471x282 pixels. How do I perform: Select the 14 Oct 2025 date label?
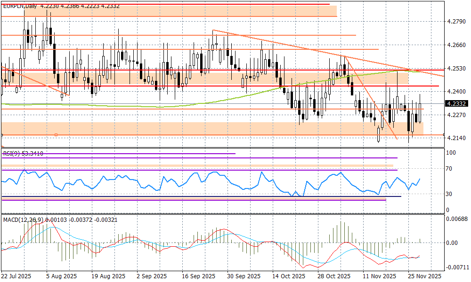pyautogui.click(x=288, y=276)
